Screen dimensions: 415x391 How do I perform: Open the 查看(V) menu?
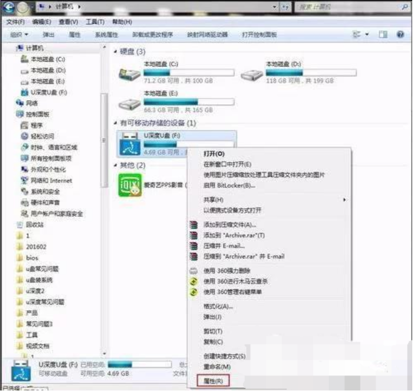pos(68,22)
